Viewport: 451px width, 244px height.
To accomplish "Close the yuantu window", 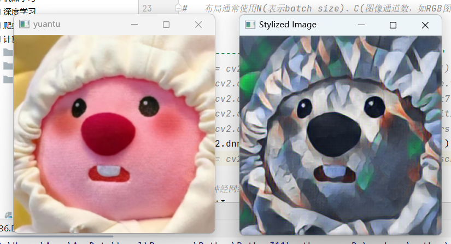I will coord(198,25).
